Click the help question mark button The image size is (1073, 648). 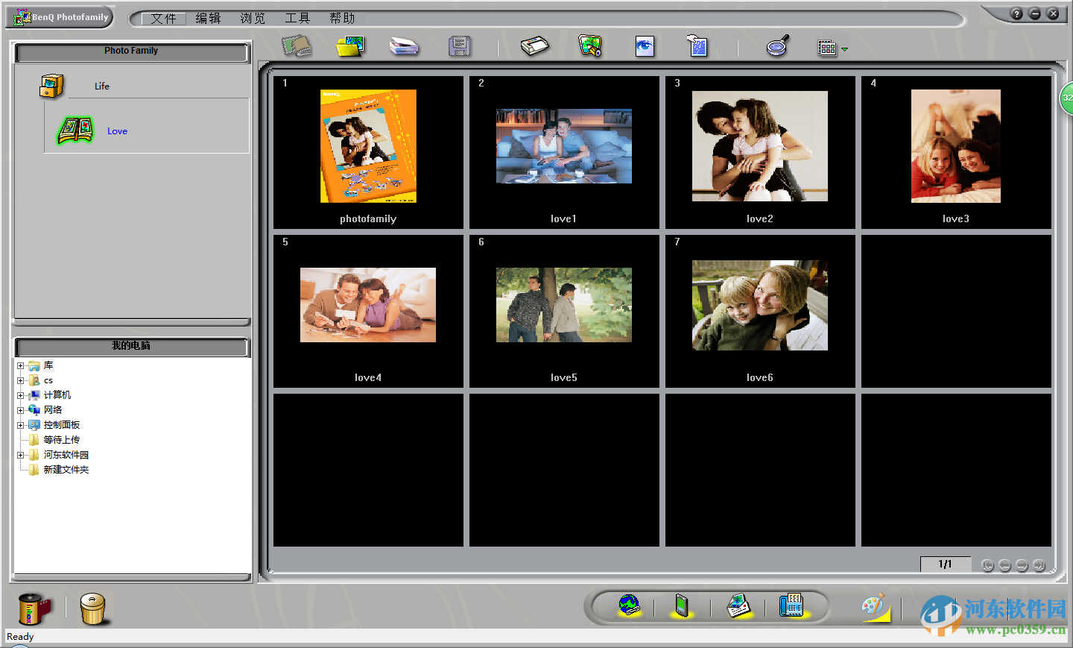(1016, 13)
